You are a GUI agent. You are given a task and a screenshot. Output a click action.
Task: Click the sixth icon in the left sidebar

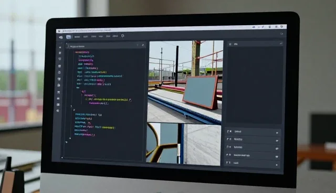click(x=59, y=79)
